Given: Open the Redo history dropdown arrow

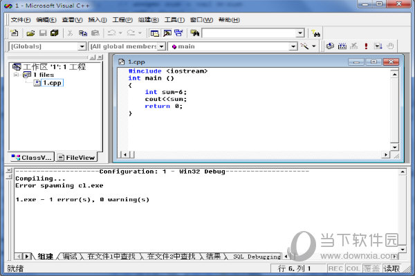Looking at the screenshot, I should click(140, 33).
